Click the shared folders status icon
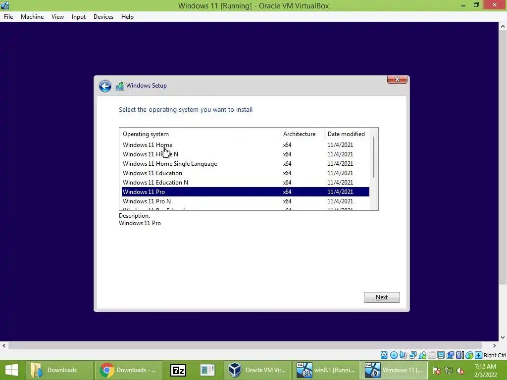507x380 pixels. [x=432, y=355]
